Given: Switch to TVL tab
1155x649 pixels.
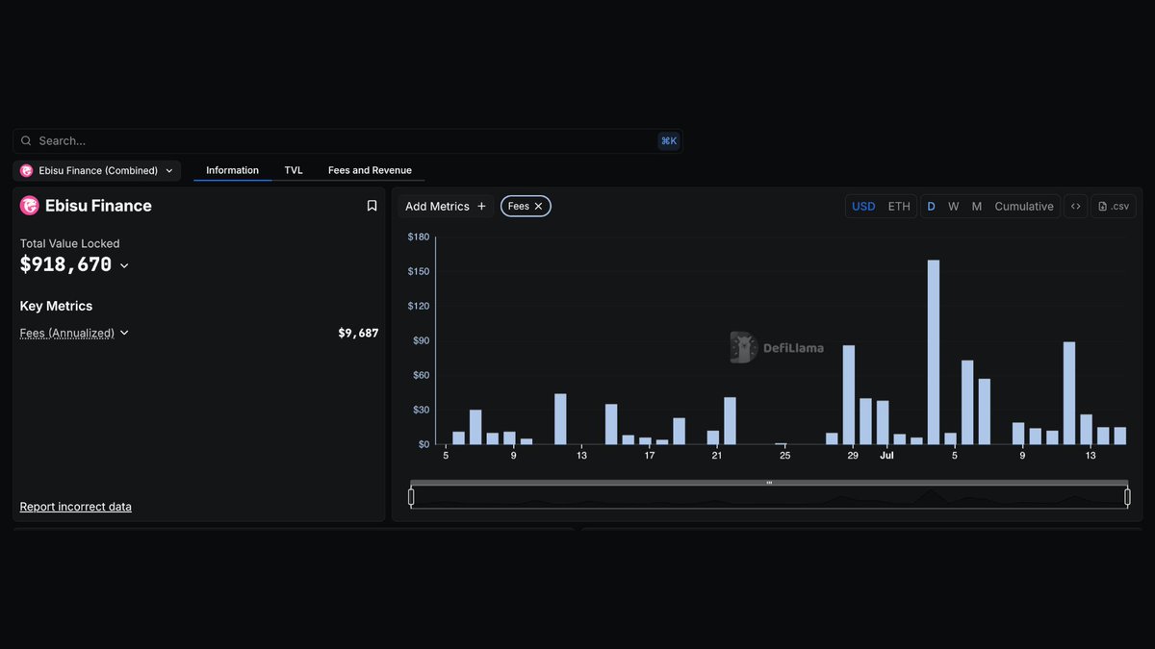Looking at the screenshot, I should (x=294, y=170).
